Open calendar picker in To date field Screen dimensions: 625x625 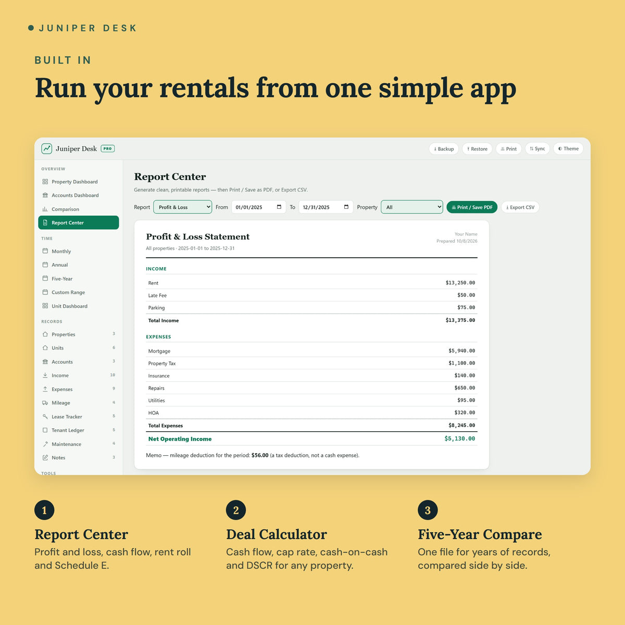point(346,207)
